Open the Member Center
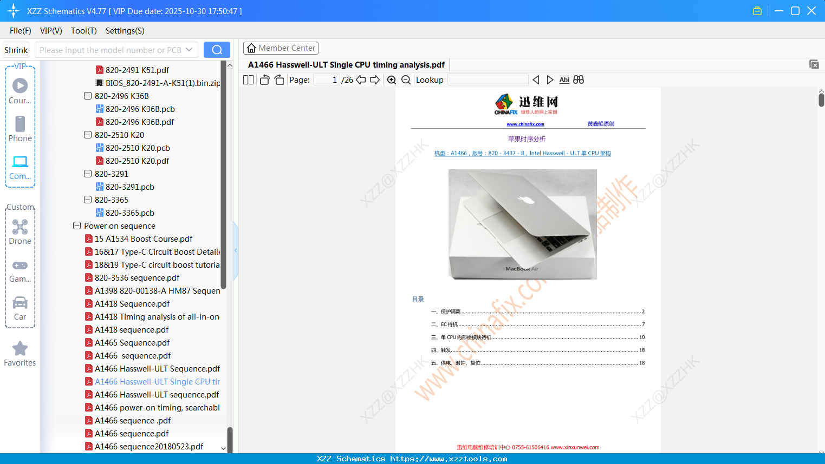This screenshot has width=825, height=464. tap(281, 48)
